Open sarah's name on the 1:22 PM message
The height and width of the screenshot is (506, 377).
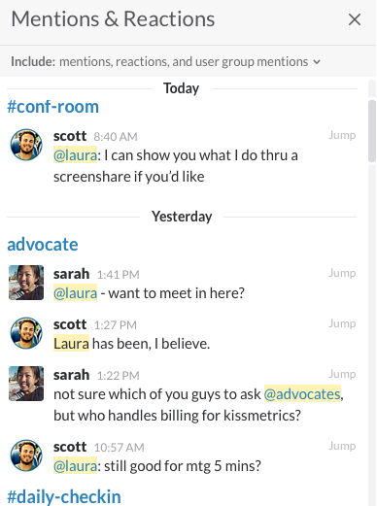click(71, 375)
